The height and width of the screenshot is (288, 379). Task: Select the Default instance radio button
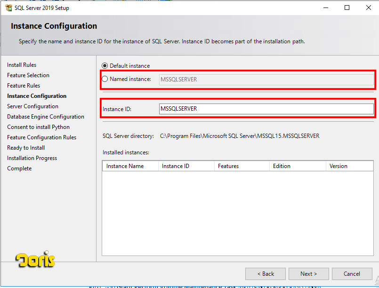tap(105, 66)
